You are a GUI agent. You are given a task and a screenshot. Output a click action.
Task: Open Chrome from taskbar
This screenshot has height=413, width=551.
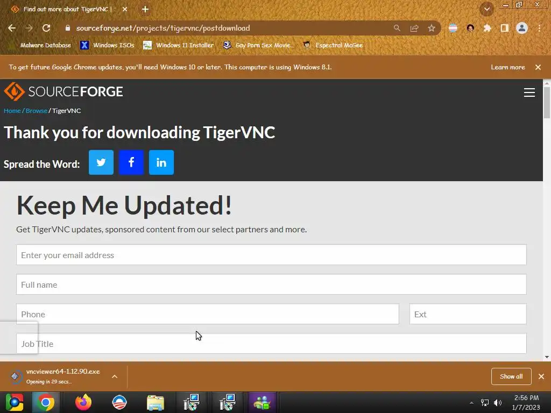(x=46, y=402)
